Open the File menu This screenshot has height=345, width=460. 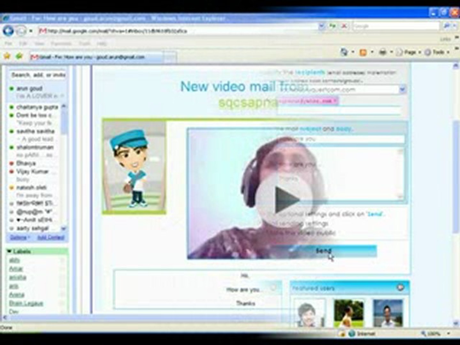coord(8,43)
